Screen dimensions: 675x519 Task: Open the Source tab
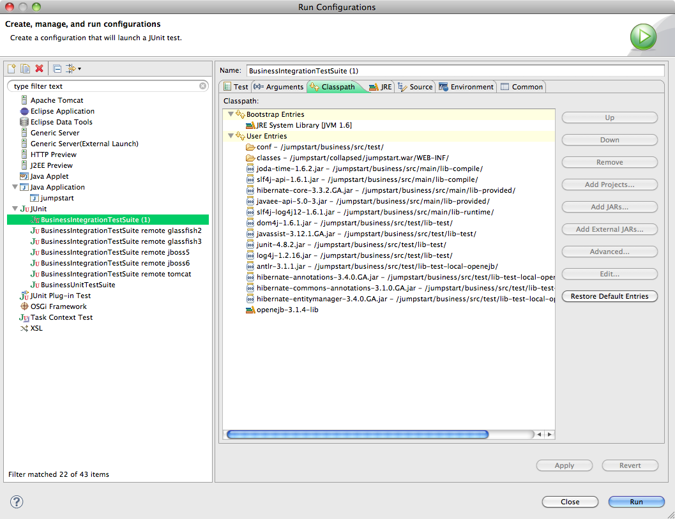(416, 87)
